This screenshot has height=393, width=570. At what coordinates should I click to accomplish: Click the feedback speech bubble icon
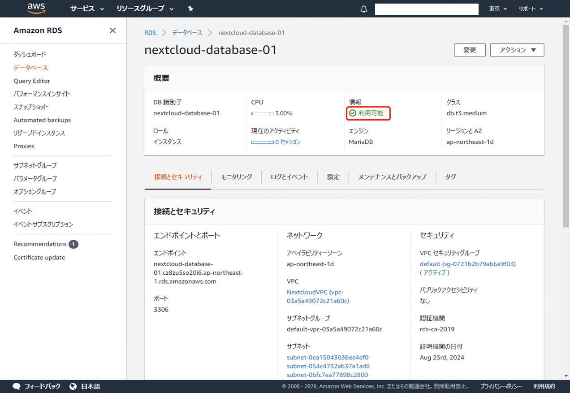point(17,386)
